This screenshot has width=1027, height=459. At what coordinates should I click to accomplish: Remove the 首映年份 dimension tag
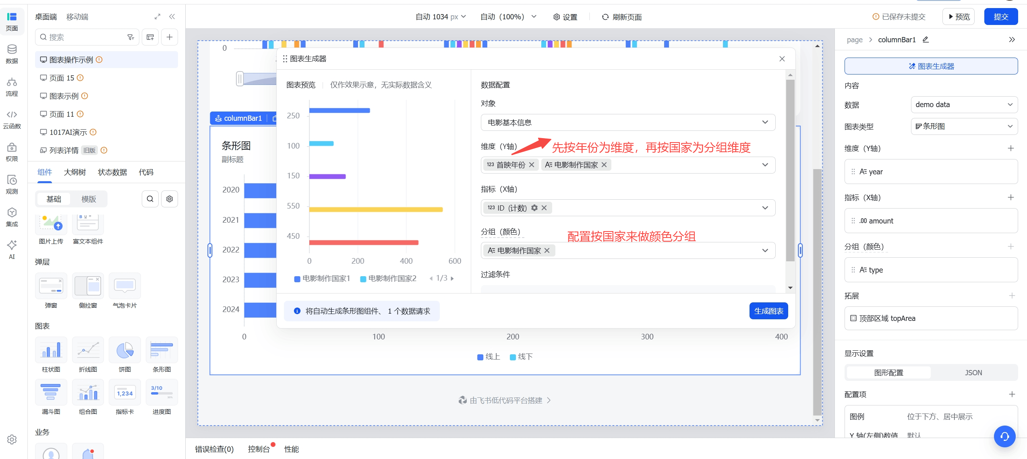click(x=532, y=165)
